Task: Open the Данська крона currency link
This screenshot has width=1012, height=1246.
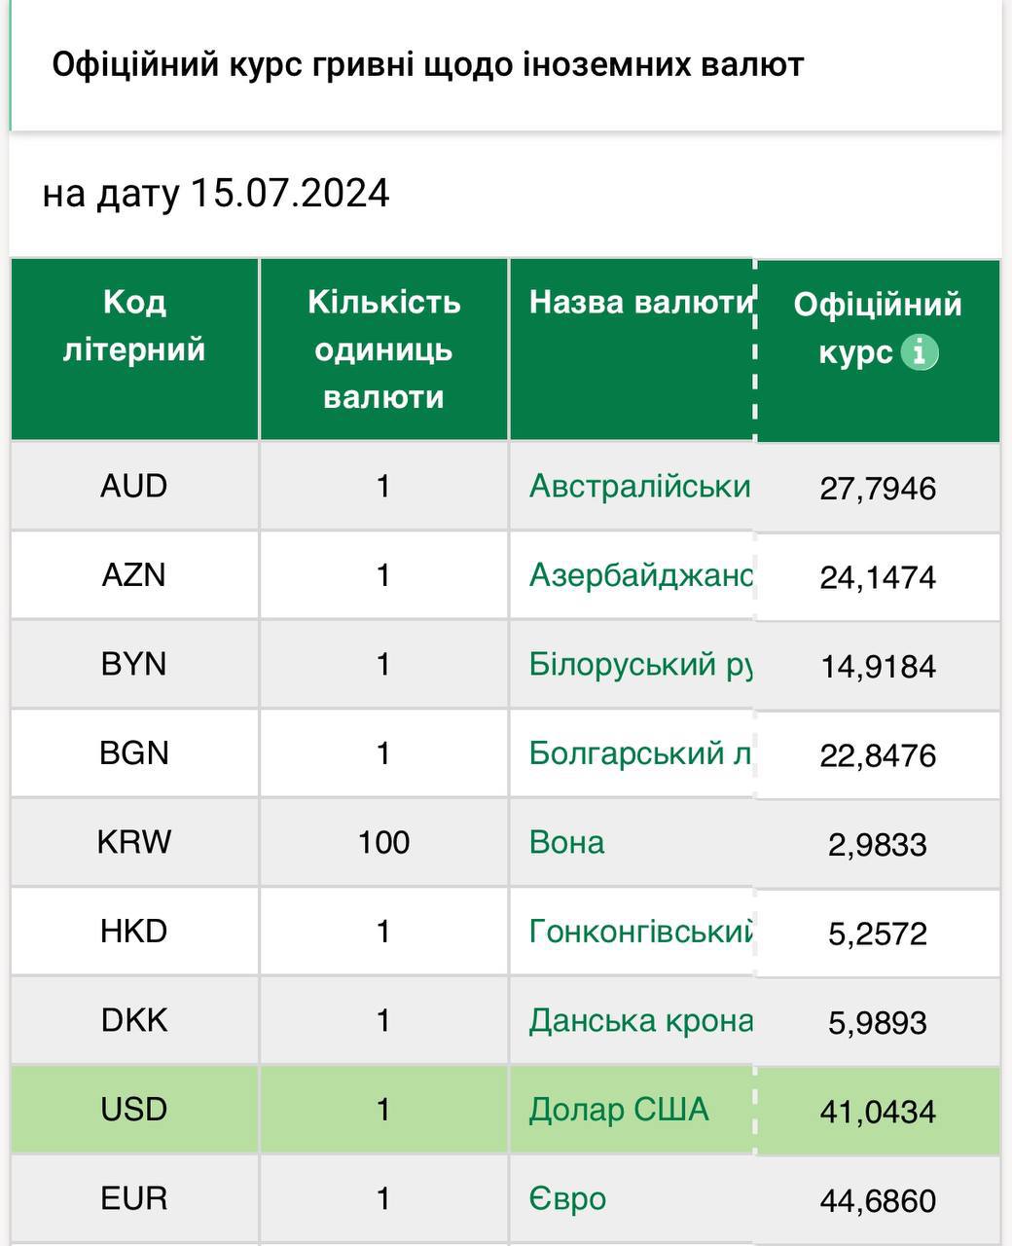Action: pyautogui.click(x=640, y=1020)
